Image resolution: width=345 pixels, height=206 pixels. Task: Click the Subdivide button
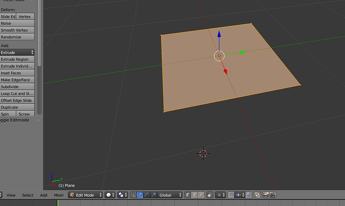point(17,87)
